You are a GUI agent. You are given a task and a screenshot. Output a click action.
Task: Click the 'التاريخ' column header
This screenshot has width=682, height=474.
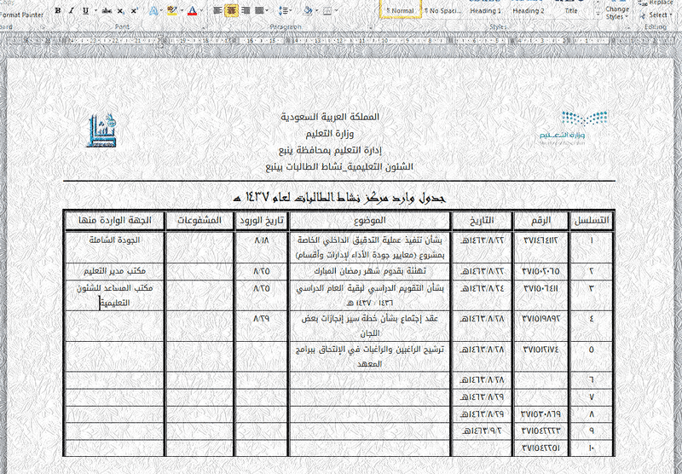(482, 221)
